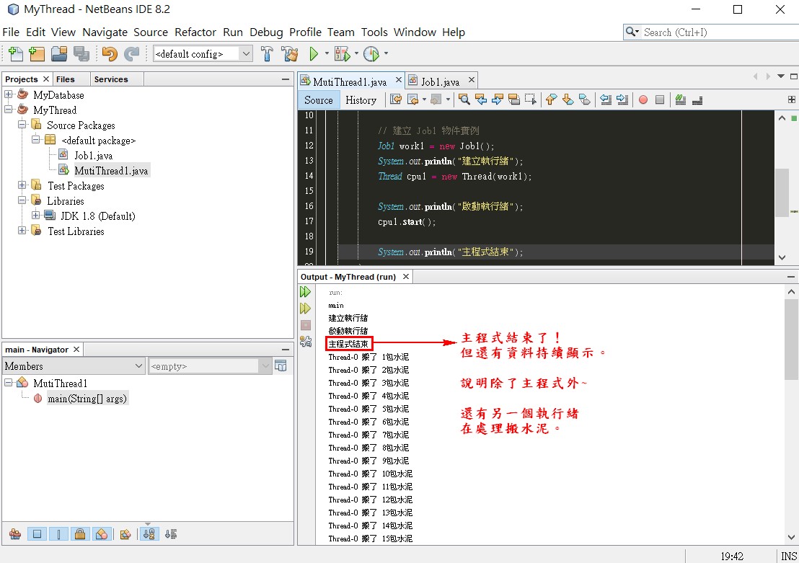This screenshot has width=799, height=563.
Task: Run the project with green play icon
Action: pyautogui.click(x=314, y=53)
